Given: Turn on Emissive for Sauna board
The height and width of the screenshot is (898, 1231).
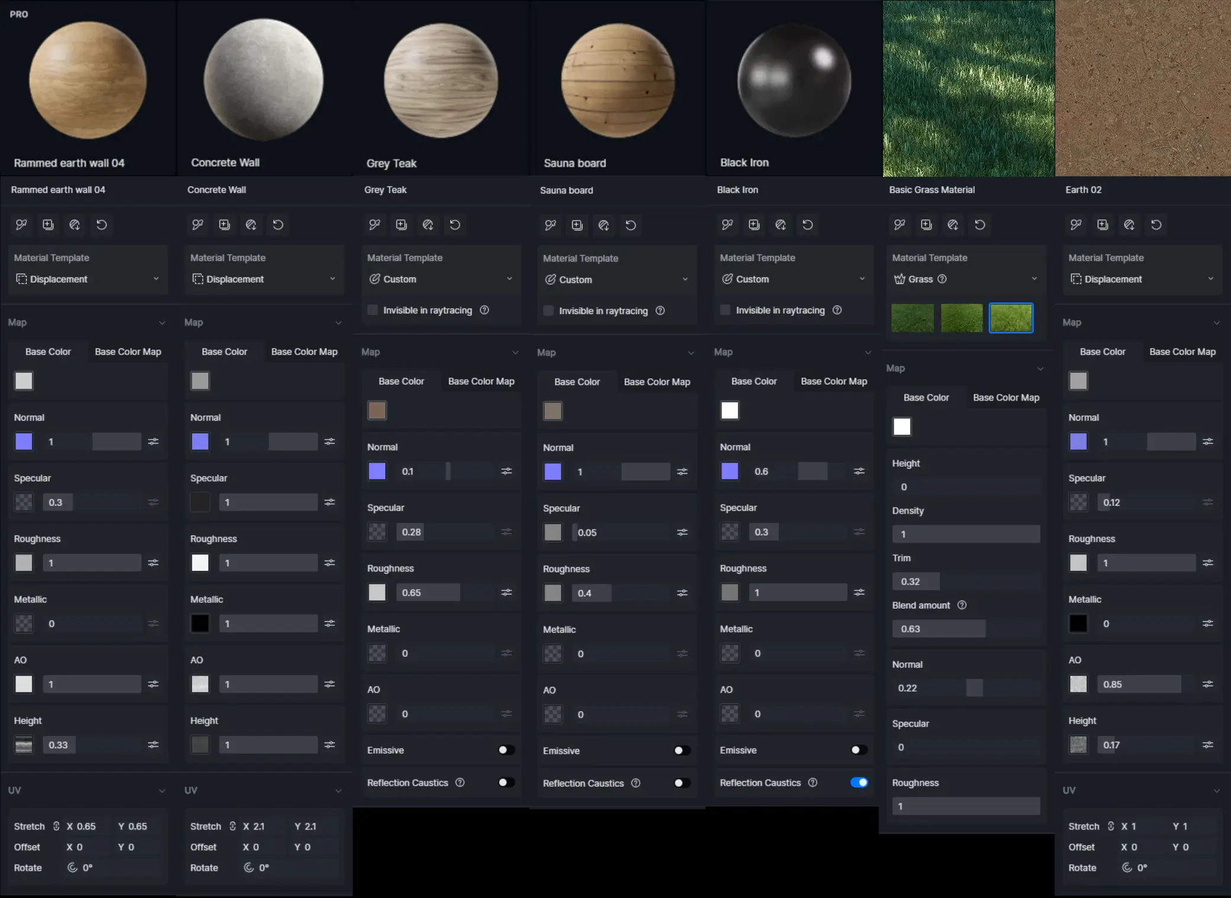Looking at the screenshot, I should [x=682, y=751].
